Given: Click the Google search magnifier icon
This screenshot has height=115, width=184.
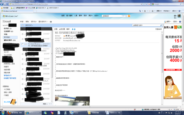Looking at the screenshot, I should 181,4.
